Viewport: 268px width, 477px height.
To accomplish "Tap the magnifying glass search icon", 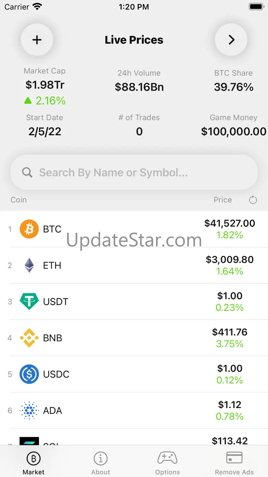I will [x=27, y=172].
